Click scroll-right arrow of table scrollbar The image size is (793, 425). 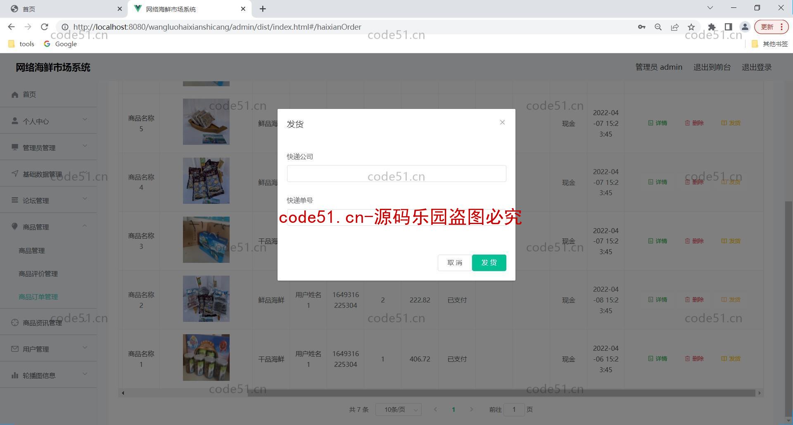point(759,393)
